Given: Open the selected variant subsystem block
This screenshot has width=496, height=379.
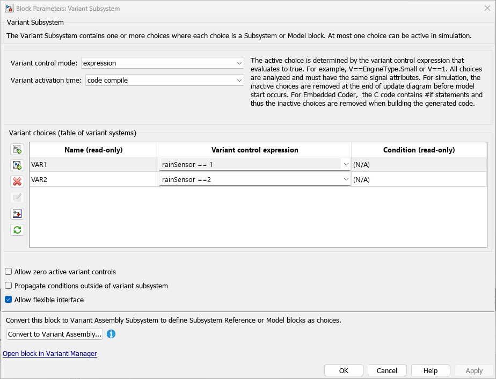Looking at the screenshot, I should 16,214.
